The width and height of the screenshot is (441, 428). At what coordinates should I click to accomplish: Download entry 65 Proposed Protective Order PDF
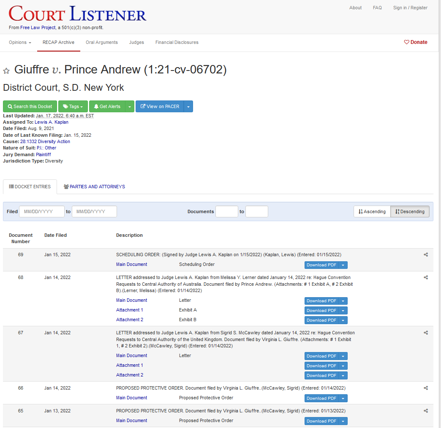pyautogui.click(x=321, y=421)
